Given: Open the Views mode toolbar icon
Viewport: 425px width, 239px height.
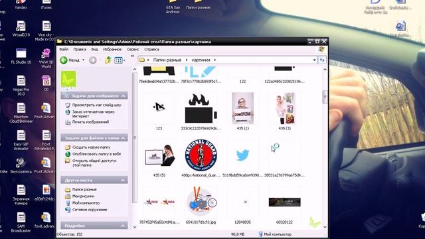Looking at the screenshot, I should 118,60.
